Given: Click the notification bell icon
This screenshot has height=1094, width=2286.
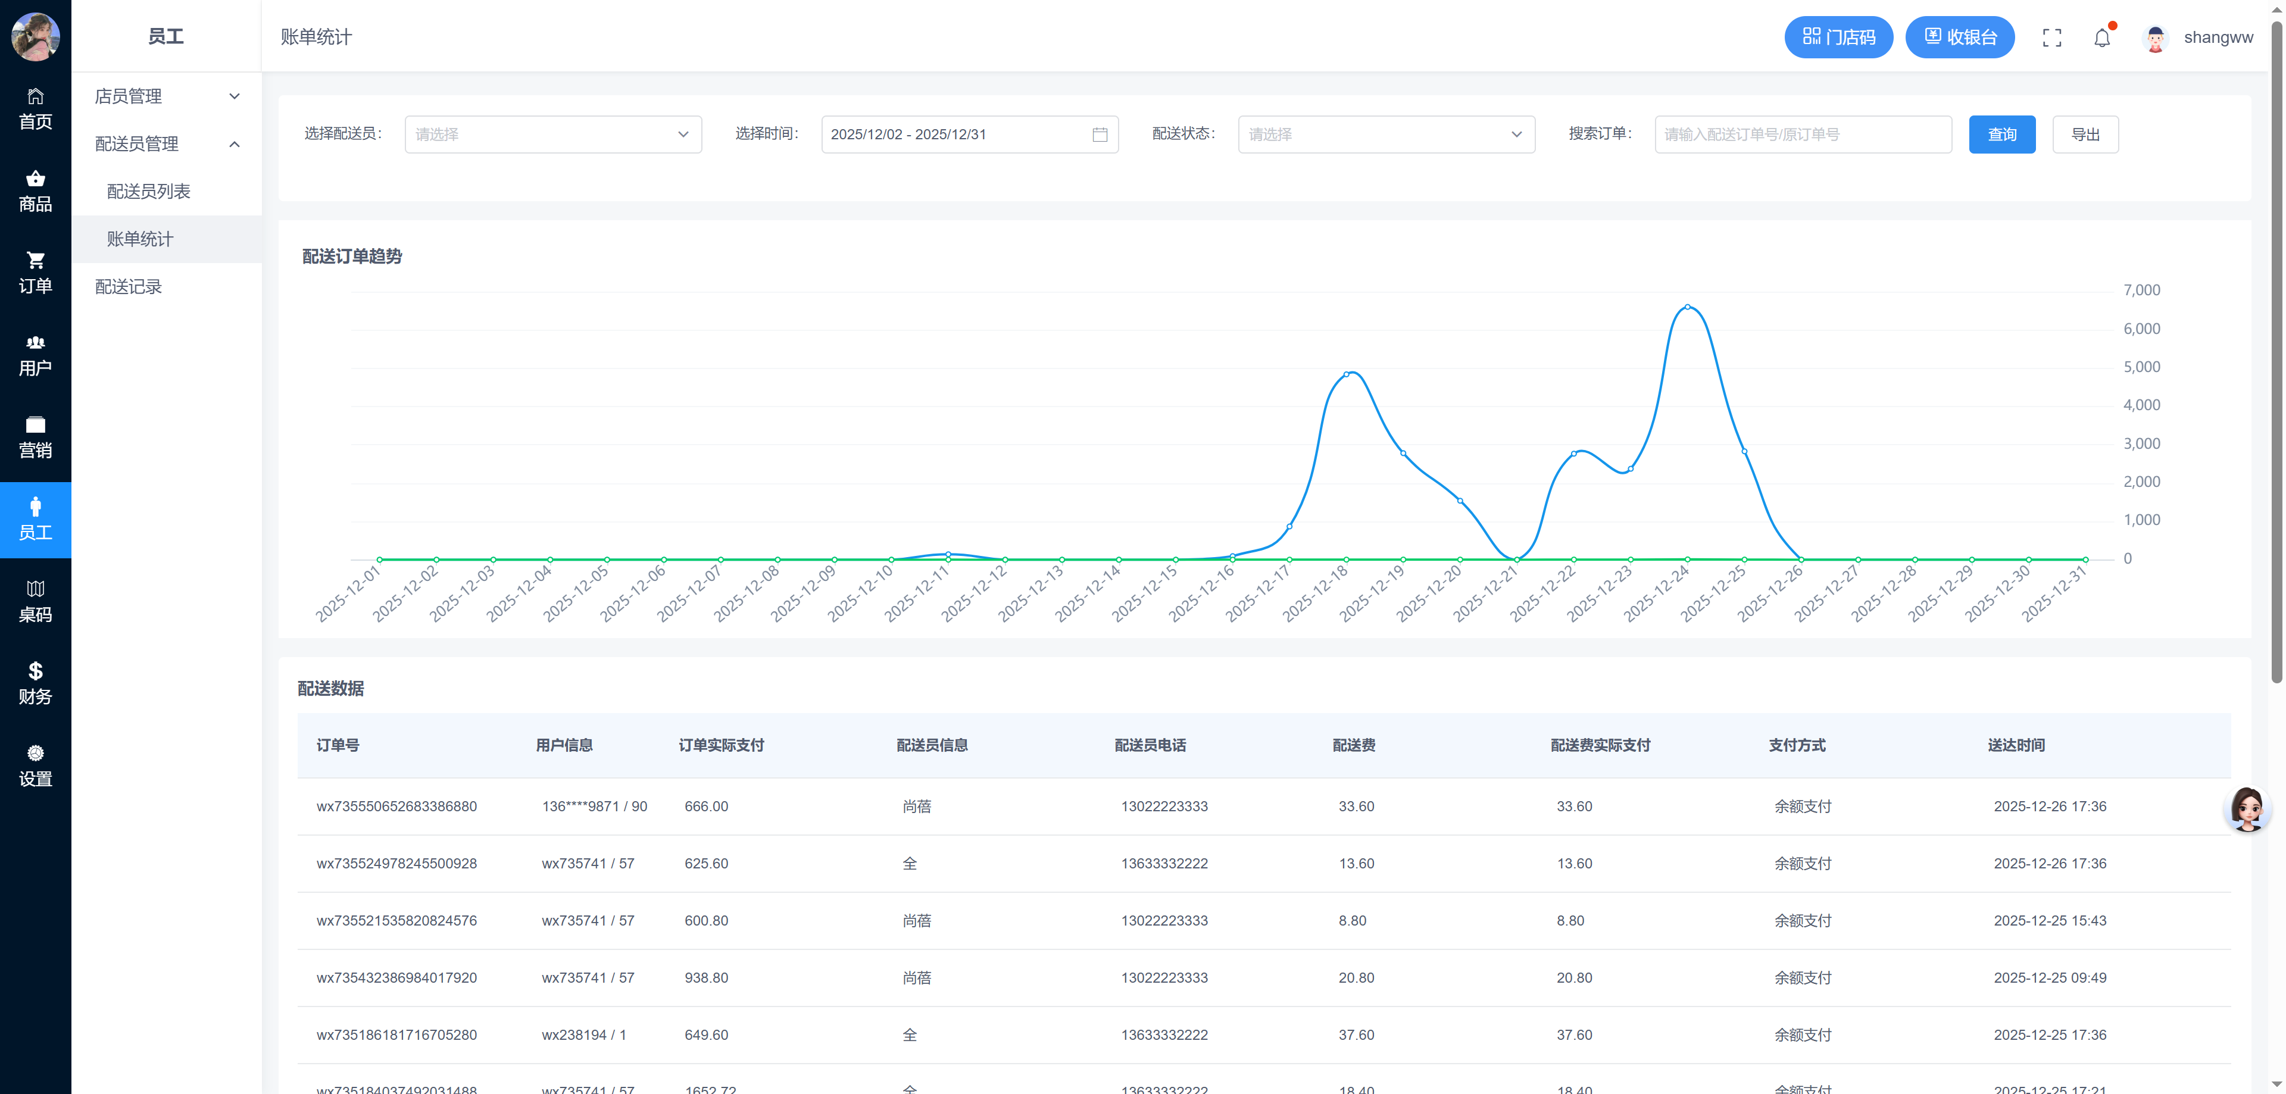Looking at the screenshot, I should [2101, 37].
